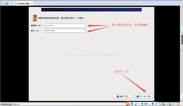The height and width of the screenshot is (106, 183).
Task: Close the CentOS 64 位 tab
Action: 31,3
